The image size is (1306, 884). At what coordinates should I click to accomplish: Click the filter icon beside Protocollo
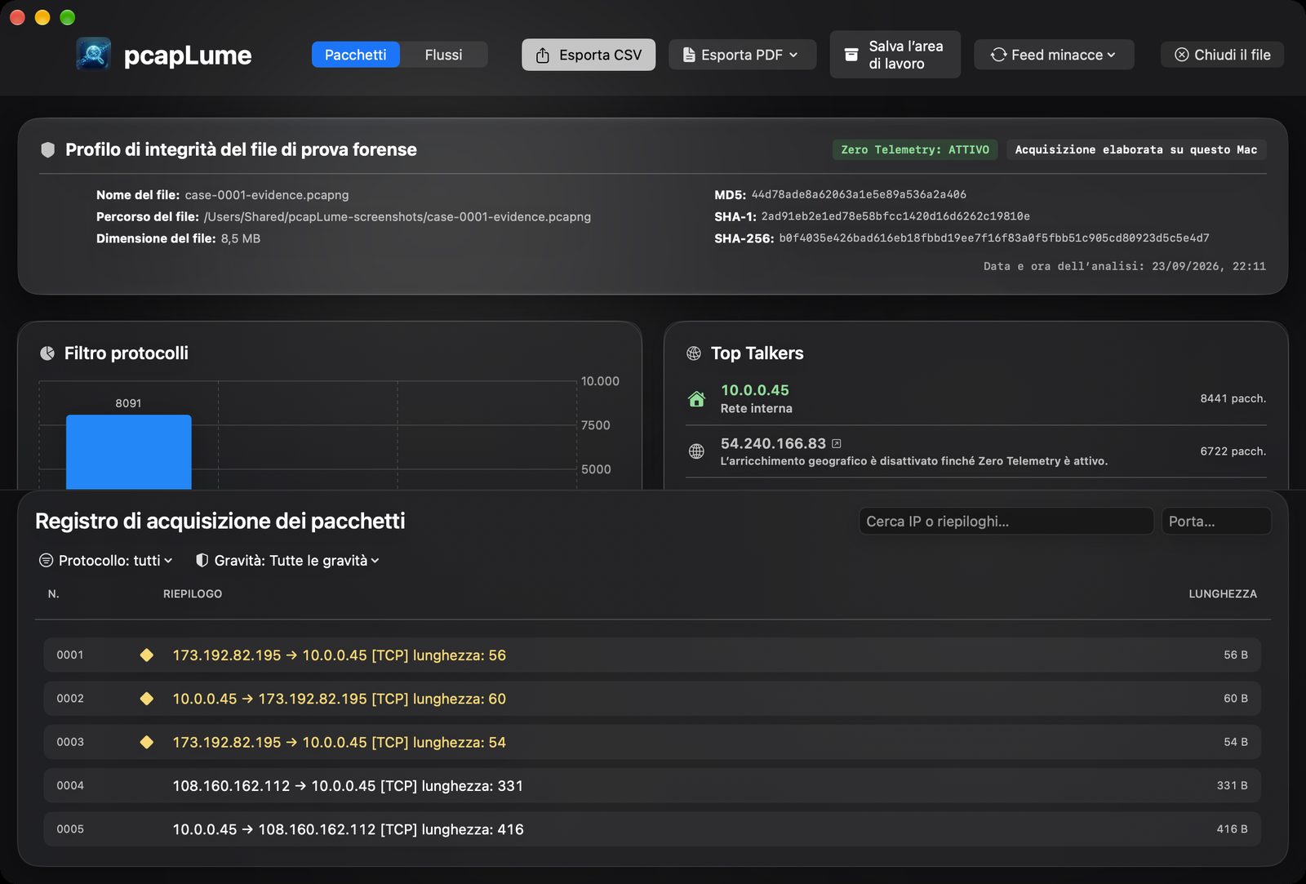pyautogui.click(x=47, y=561)
